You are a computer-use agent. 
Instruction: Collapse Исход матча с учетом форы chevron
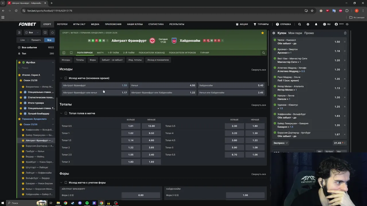click(61, 183)
